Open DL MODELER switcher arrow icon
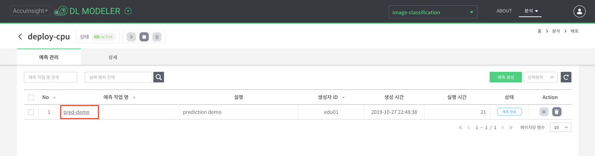Screen dimensions: 595x156 [x=128, y=11]
